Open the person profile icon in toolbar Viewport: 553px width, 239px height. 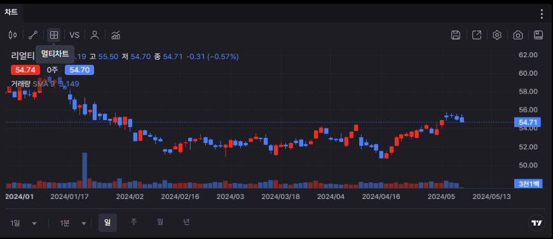coord(95,35)
